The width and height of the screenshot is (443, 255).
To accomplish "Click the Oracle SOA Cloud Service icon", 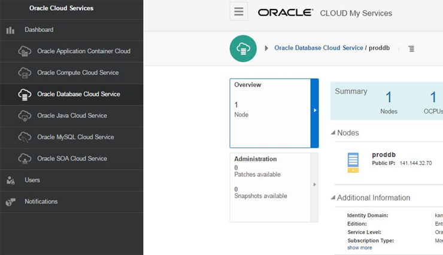I will tap(25, 159).
